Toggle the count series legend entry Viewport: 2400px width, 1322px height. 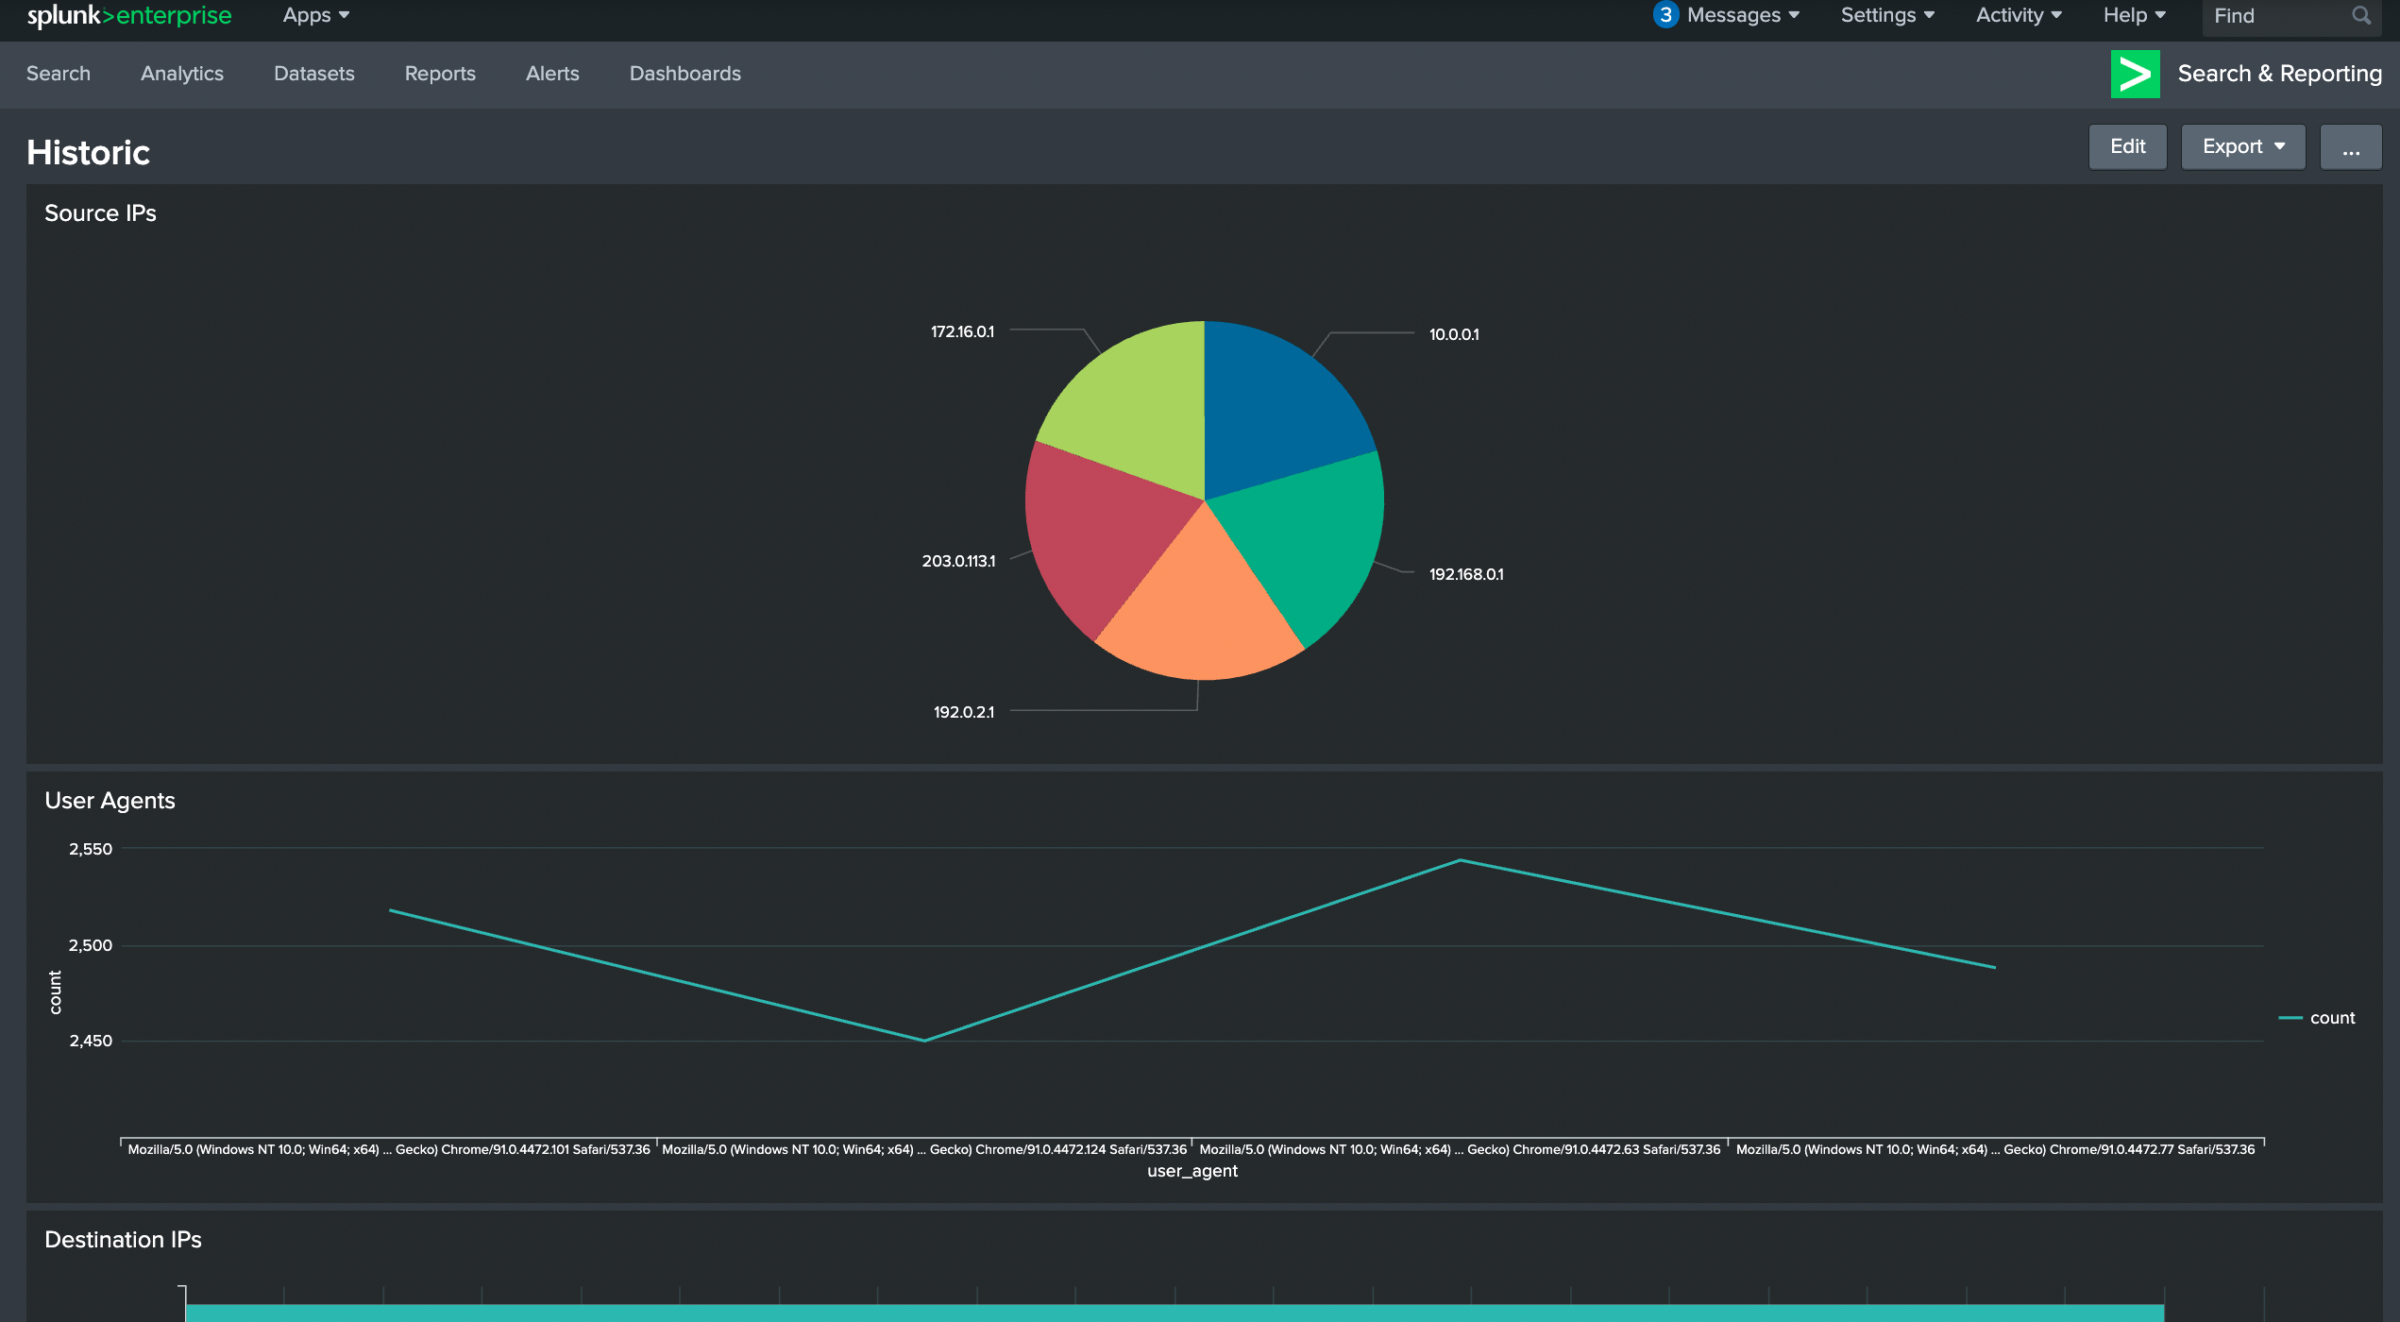[2317, 1018]
